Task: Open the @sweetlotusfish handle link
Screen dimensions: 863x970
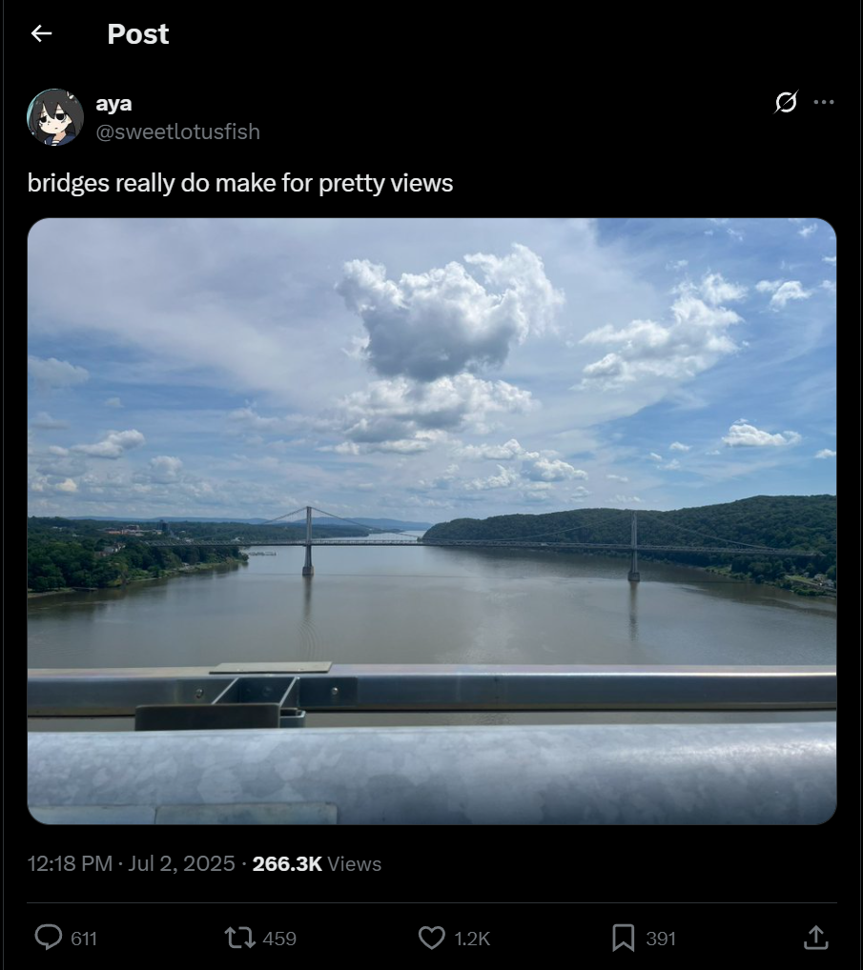Action: (177, 131)
